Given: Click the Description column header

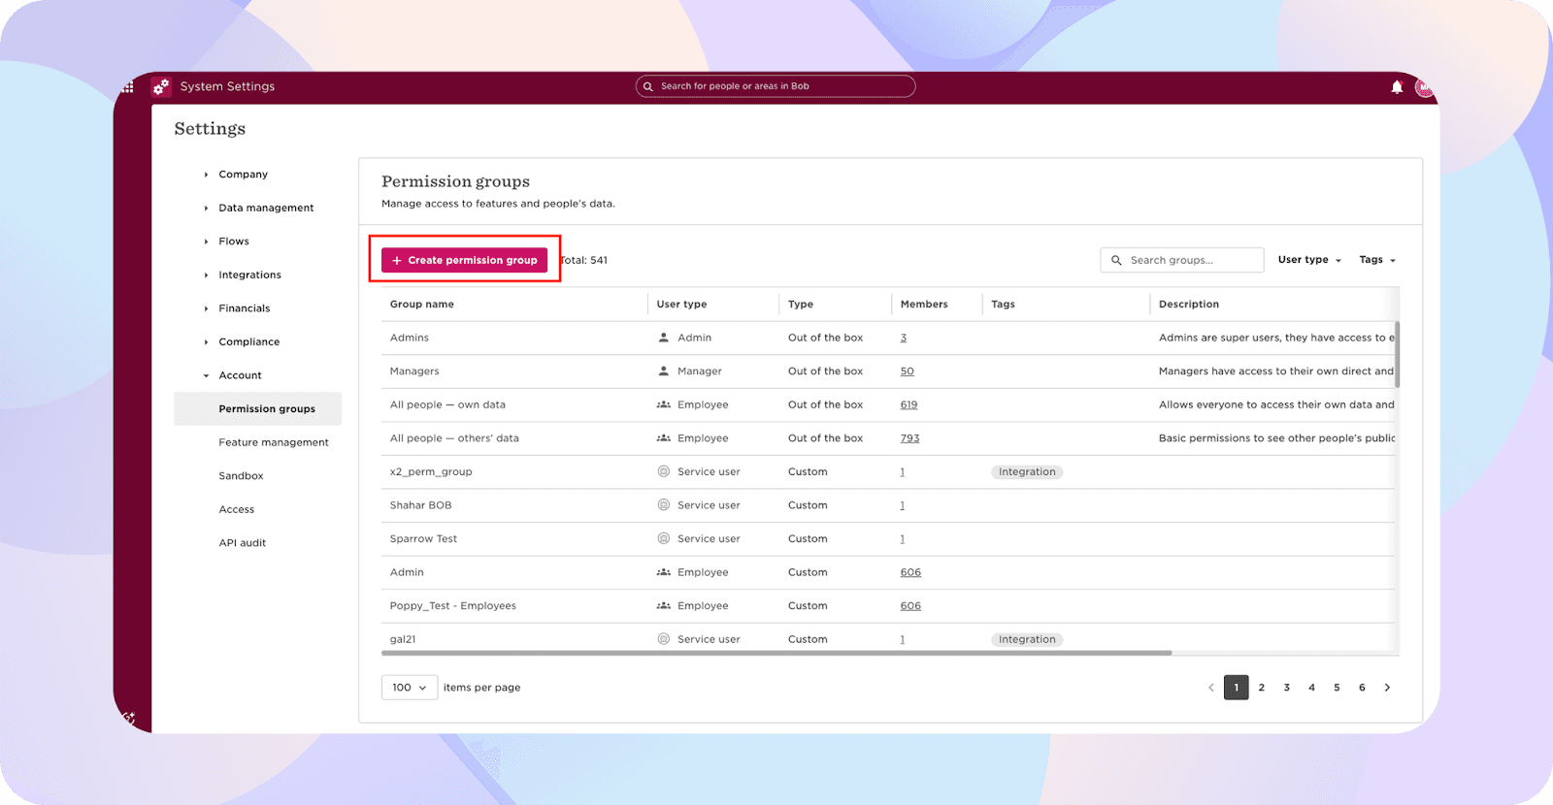Looking at the screenshot, I should [x=1189, y=305].
